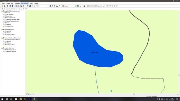Go forward to next extent arrow
This screenshot has width=180, height=101.
34,6
